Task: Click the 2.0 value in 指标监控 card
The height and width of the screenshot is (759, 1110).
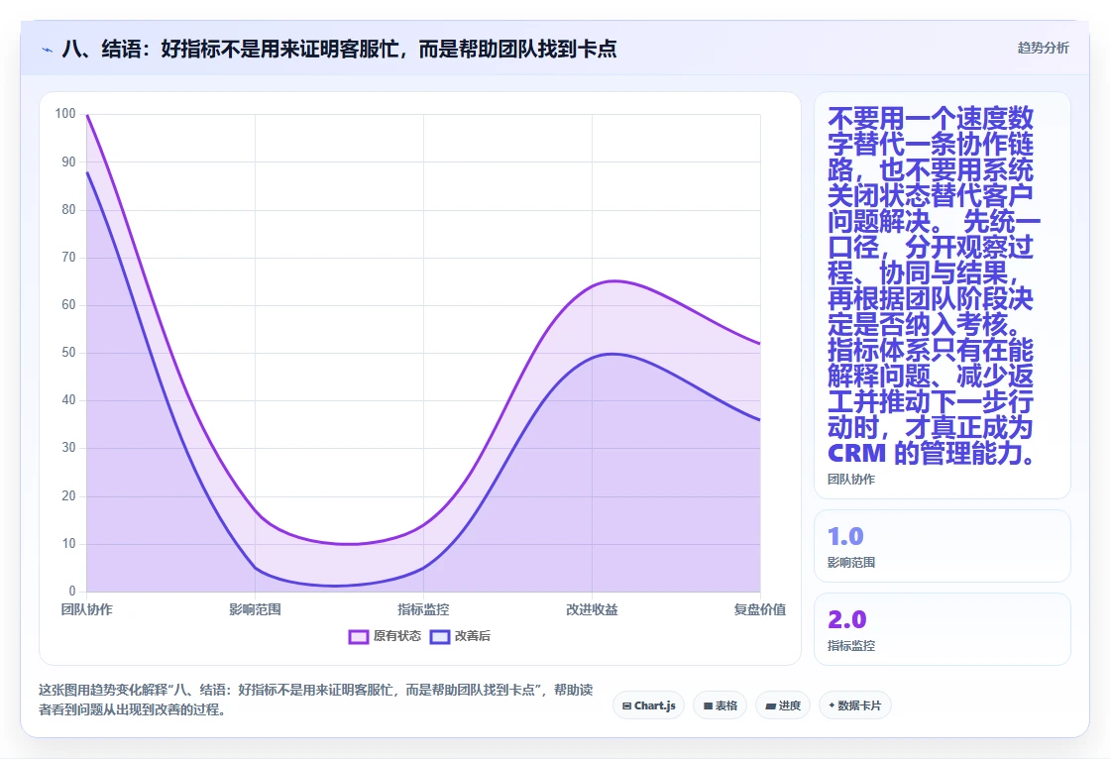Action: pos(846,619)
